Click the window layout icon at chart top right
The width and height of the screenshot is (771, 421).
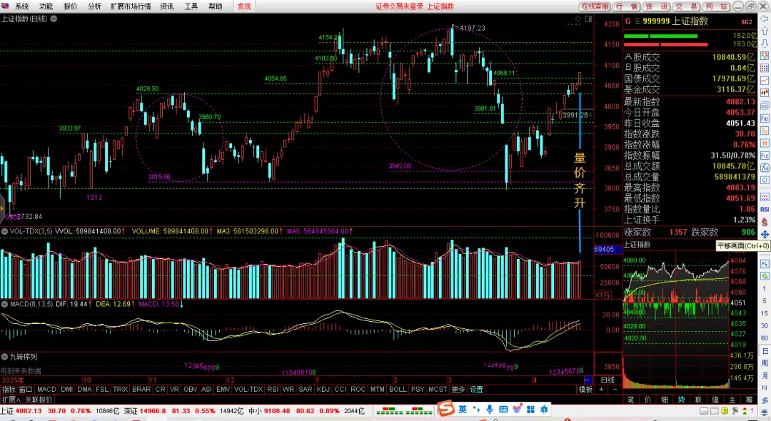coord(588,19)
